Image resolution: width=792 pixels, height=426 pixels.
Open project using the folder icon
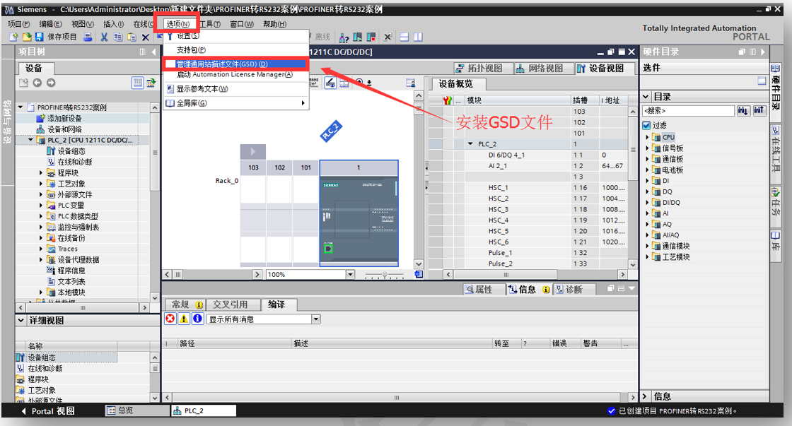tap(27, 37)
